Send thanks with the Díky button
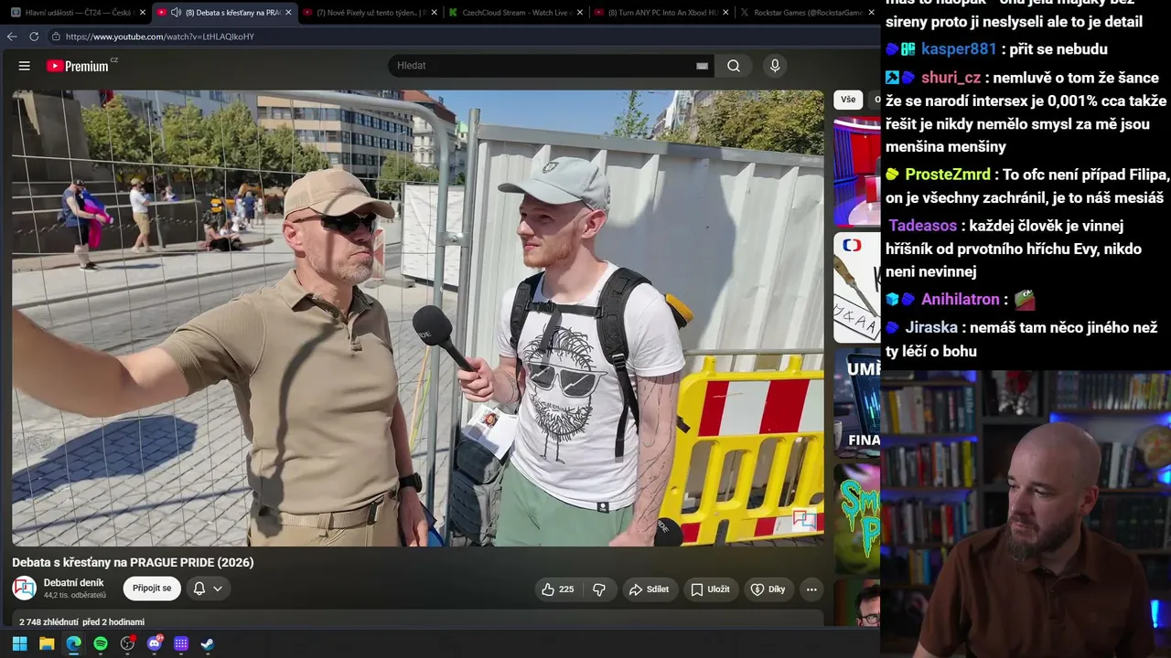The height and width of the screenshot is (658, 1171). [768, 589]
